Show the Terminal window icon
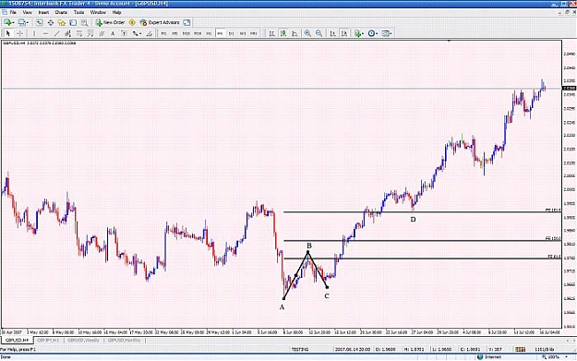 click(73, 22)
